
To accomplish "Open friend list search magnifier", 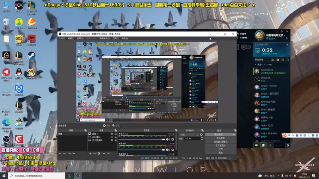I will click(x=287, y=60).
